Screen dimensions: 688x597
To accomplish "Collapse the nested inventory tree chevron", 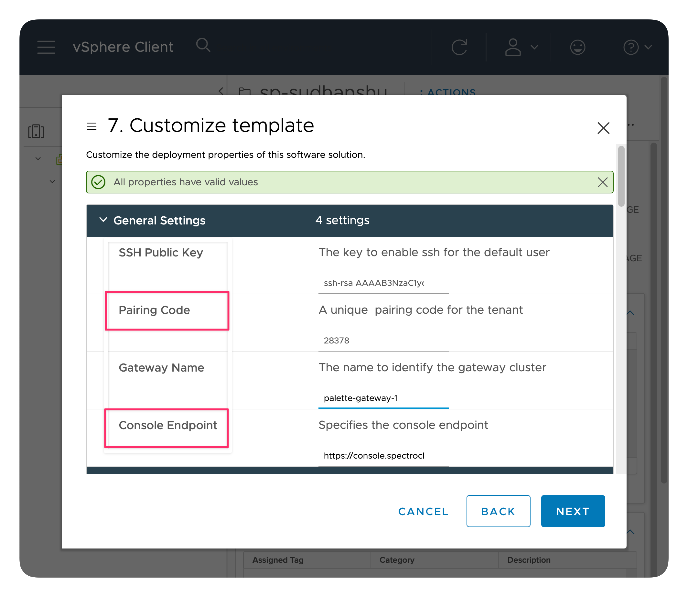I will point(52,181).
